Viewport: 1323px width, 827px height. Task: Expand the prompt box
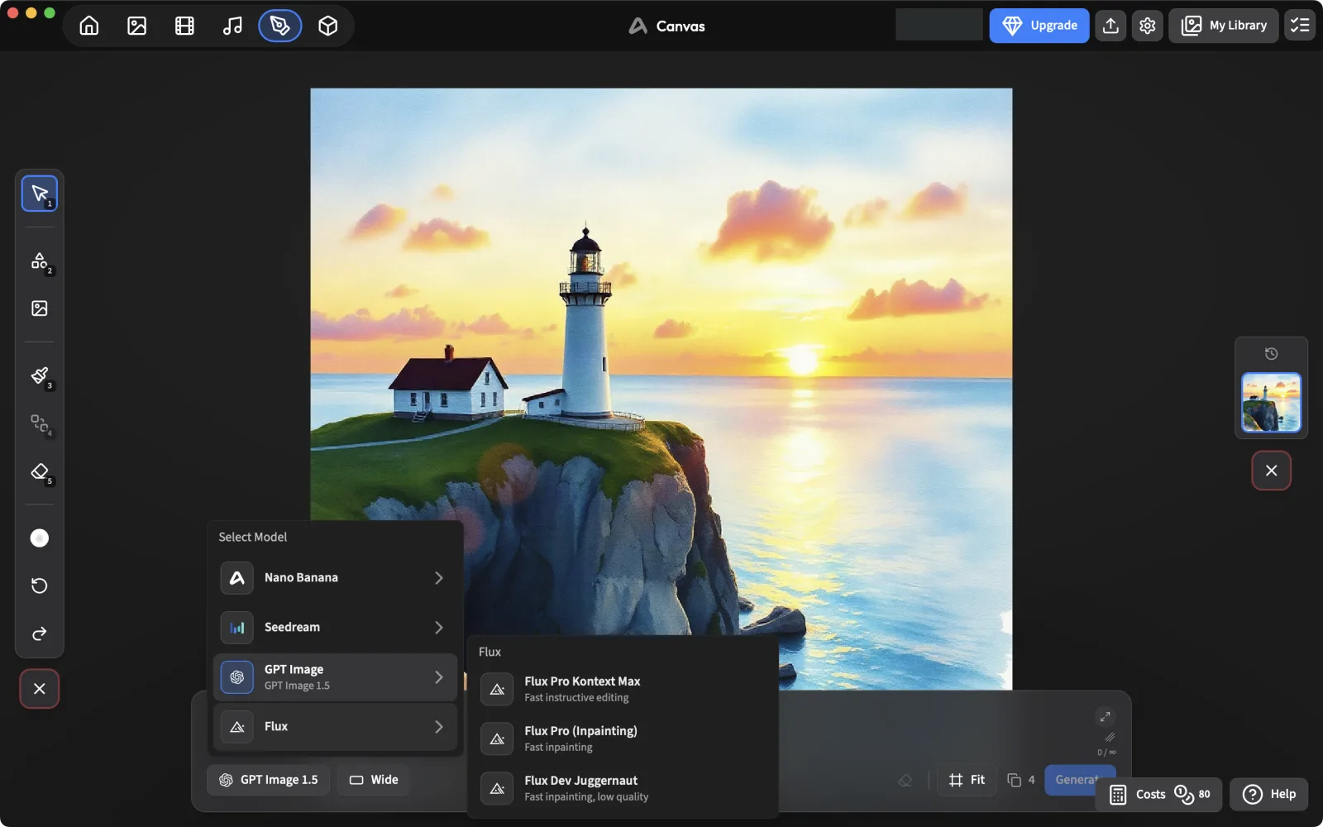point(1105,717)
